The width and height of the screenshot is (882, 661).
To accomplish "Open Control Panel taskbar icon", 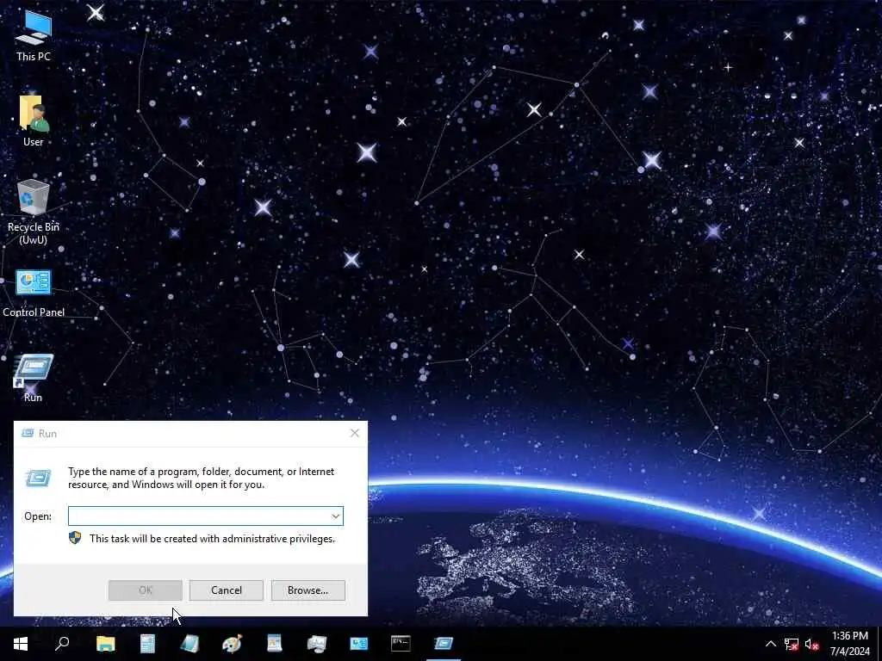I will (x=358, y=644).
